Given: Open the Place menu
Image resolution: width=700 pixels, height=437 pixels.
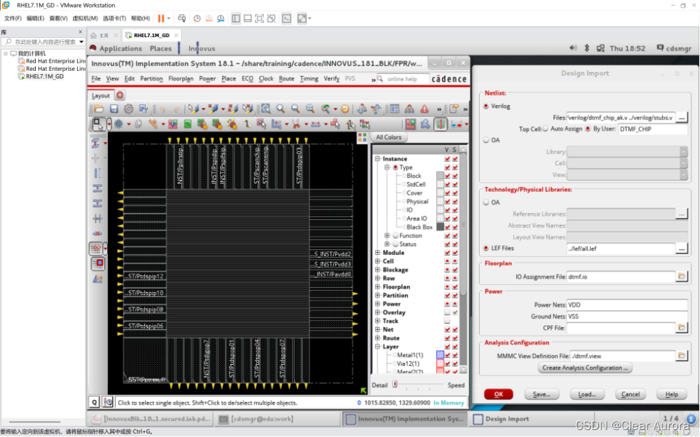Looking at the screenshot, I should 229,78.
